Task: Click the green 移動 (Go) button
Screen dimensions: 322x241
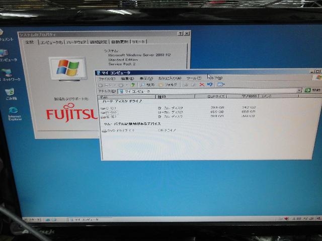Action: [312, 90]
